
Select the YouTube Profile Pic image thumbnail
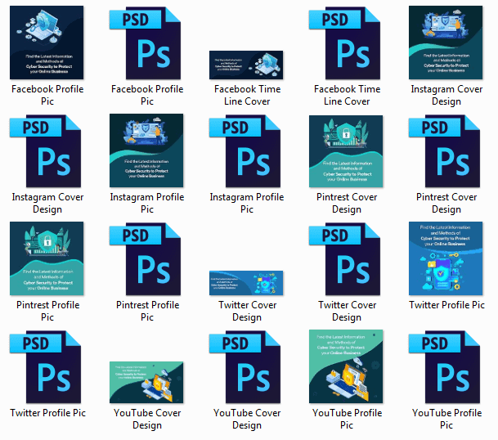pos(346,366)
